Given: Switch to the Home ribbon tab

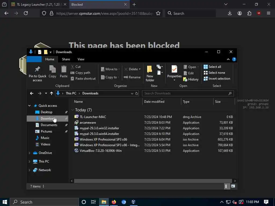Looking at the screenshot, I should coord(50,59).
